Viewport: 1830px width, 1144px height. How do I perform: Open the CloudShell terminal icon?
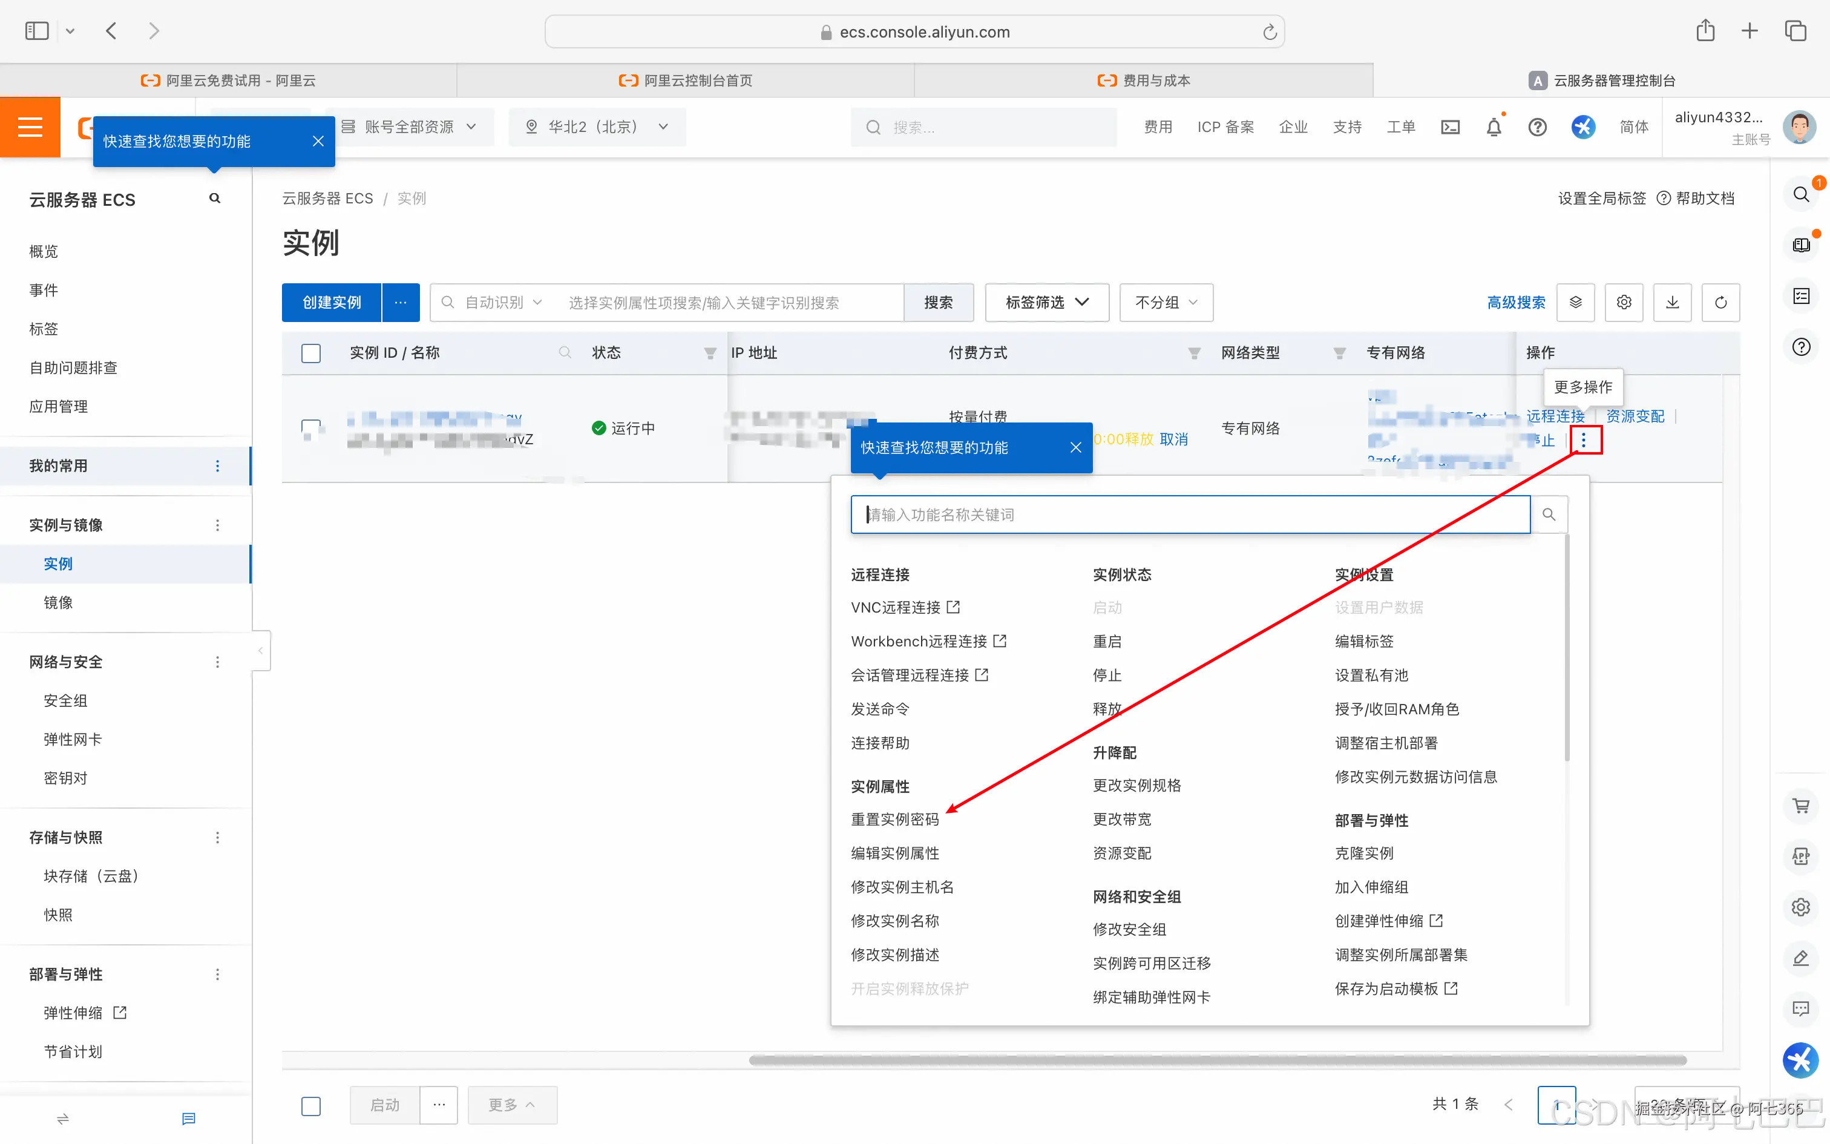pyautogui.click(x=1449, y=127)
